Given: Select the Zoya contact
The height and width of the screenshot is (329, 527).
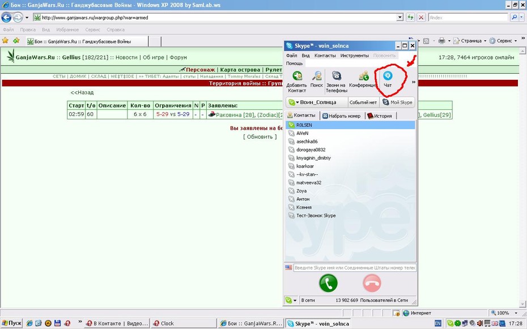Looking at the screenshot, I should [x=350, y=191].
